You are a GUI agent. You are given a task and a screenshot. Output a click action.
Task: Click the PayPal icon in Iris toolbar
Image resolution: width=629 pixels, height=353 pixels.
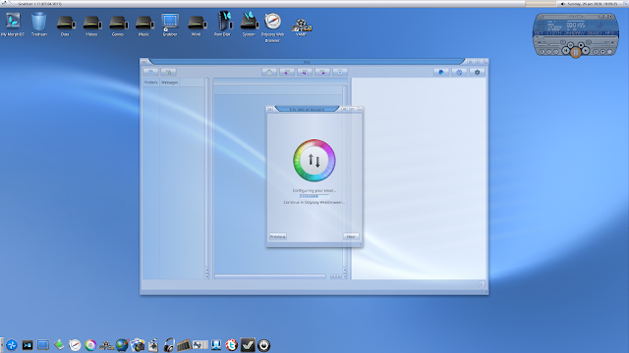pyautogui.click(x=441, y=72)
